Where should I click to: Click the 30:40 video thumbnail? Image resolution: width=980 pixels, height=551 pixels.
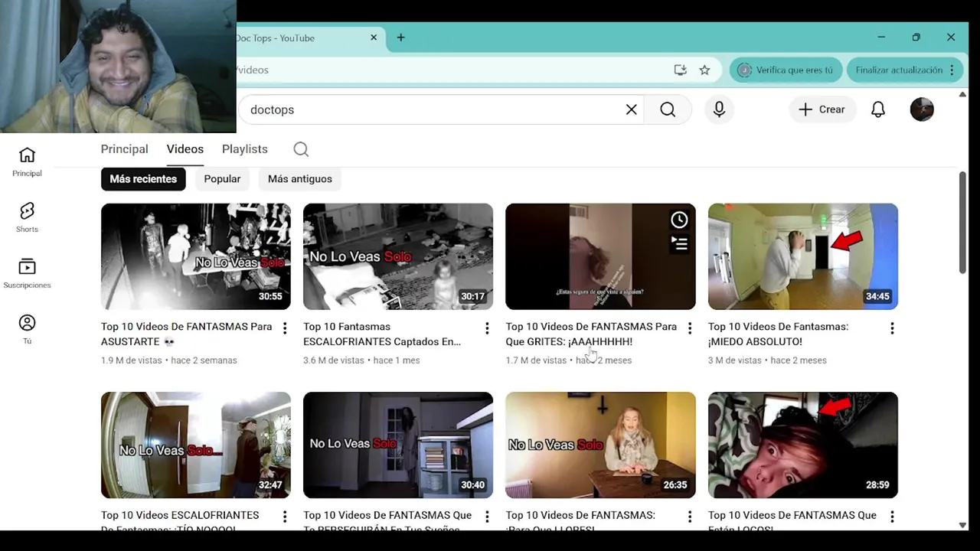coord(398,445)
